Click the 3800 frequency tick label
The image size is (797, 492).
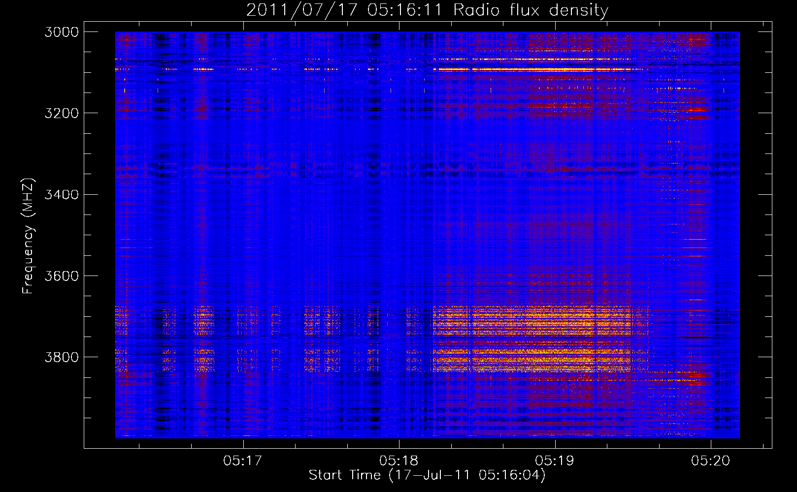tap(62, 357)
